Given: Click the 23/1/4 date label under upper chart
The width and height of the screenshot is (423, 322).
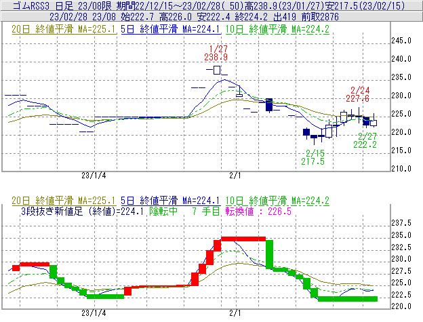Looking at the screenshot, I should pyautogui.click(x=94, y=176).
